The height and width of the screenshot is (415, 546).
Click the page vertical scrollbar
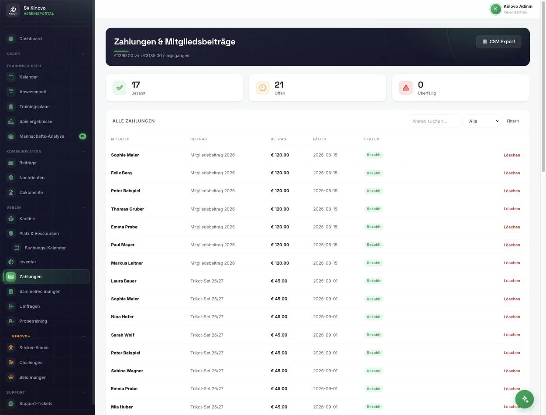point(543,87)
